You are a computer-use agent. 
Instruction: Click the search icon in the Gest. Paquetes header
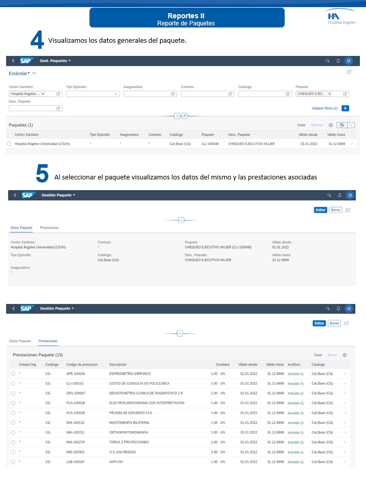click(328, 60)
